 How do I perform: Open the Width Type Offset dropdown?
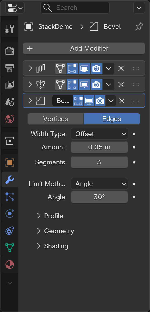(x=99, y=134)
